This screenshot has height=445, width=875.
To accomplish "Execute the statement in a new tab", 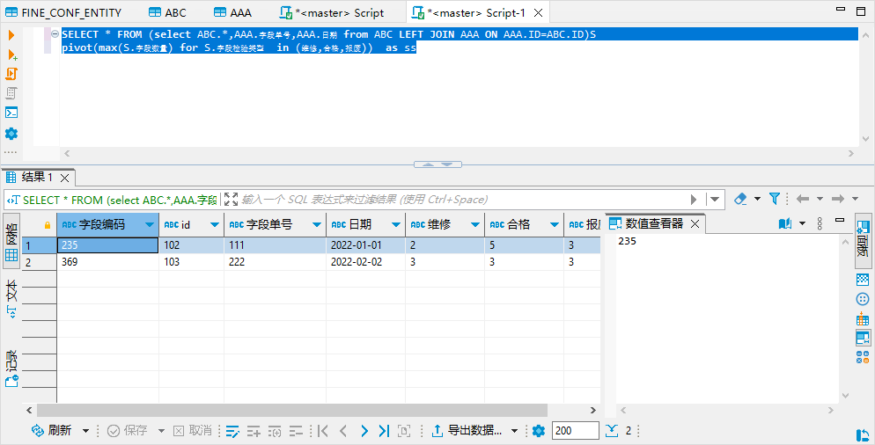I will point(11,55).
